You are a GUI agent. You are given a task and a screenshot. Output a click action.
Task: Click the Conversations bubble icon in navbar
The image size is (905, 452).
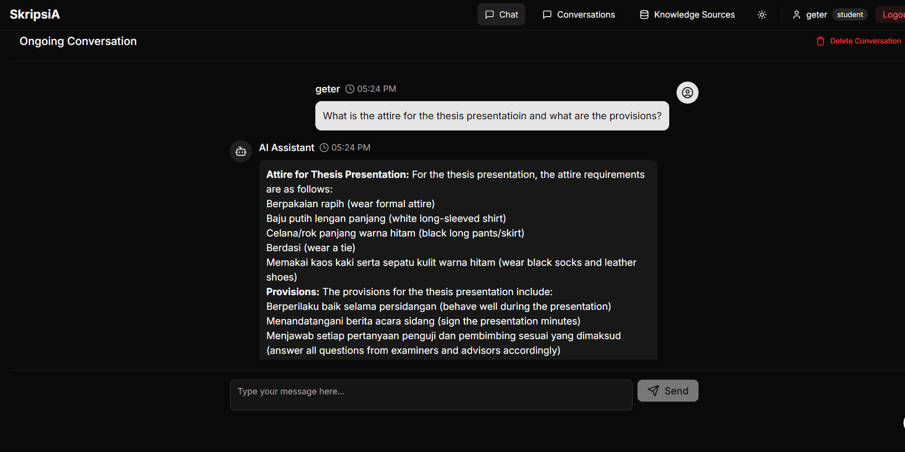[547, 14]
